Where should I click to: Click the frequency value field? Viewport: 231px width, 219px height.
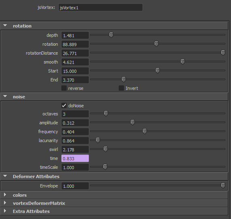click(x=75, y=132)
